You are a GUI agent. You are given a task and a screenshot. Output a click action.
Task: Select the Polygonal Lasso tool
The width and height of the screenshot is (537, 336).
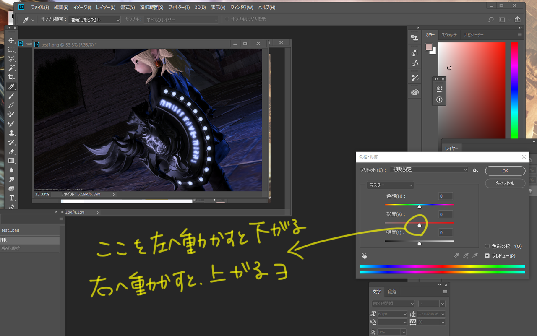(11, 59)
